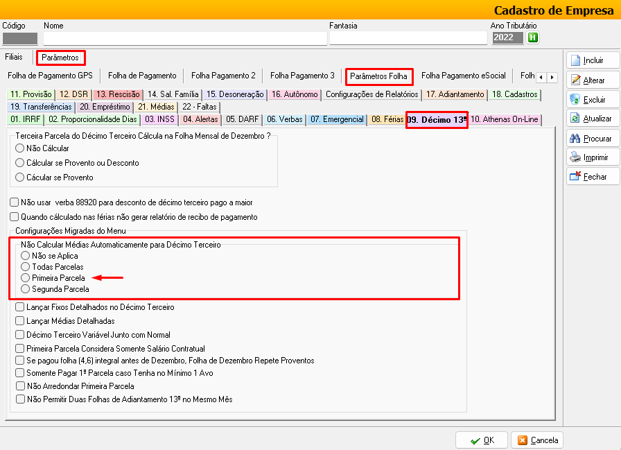621x450 pixels.
Task: Click the Imprimir printer icon
Action: click(x=575, y=157)
